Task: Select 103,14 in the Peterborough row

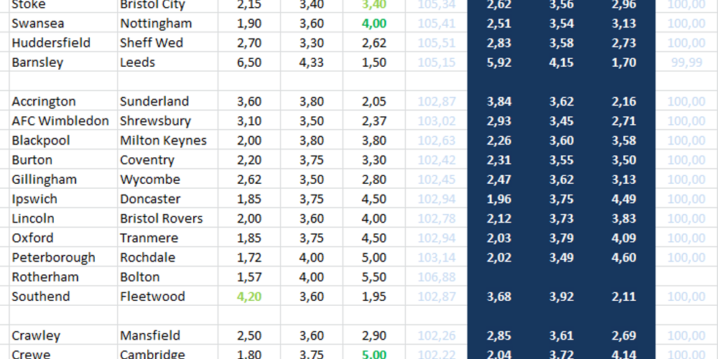Action: click(x=437, y=257)
